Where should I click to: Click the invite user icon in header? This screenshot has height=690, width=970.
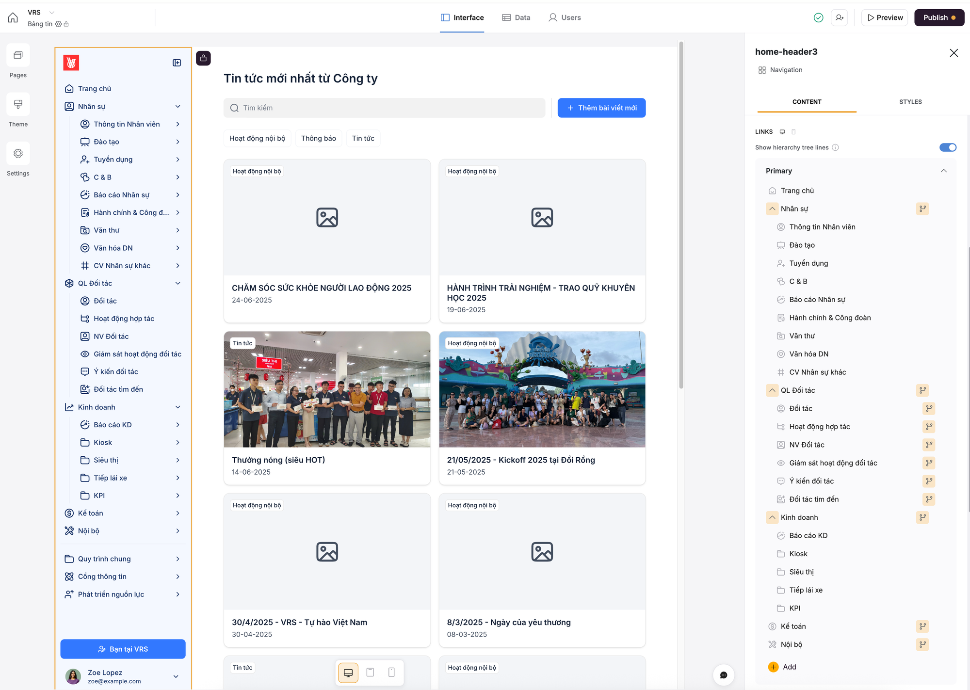tap(840, 17)
